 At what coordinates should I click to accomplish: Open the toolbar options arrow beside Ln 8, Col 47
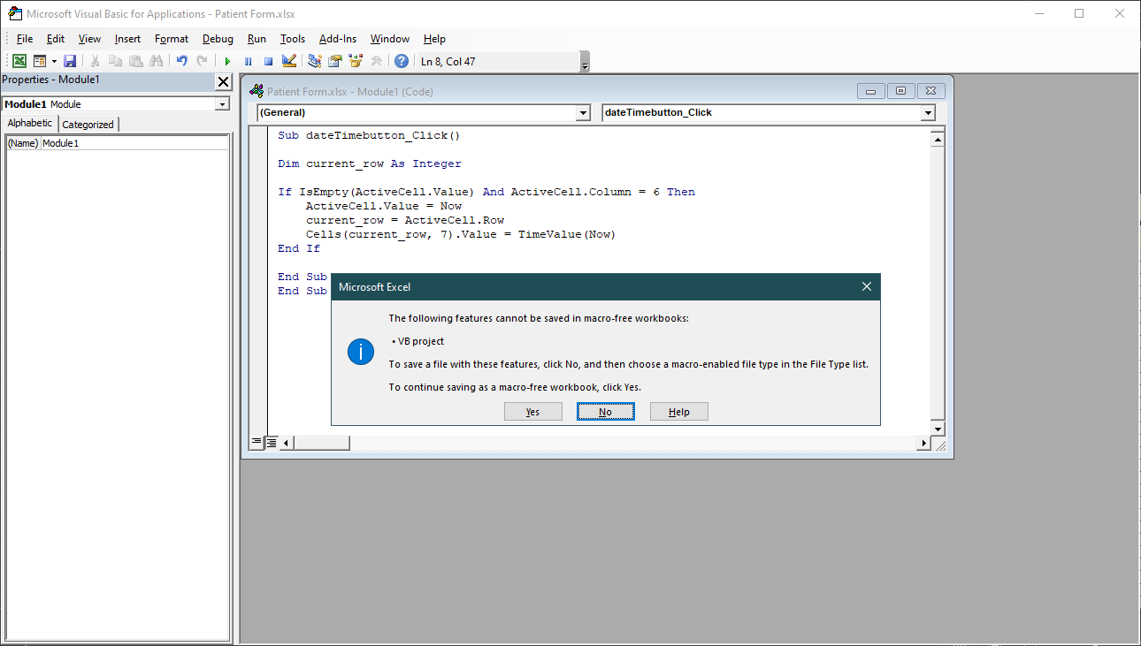(x=585, y=62)
